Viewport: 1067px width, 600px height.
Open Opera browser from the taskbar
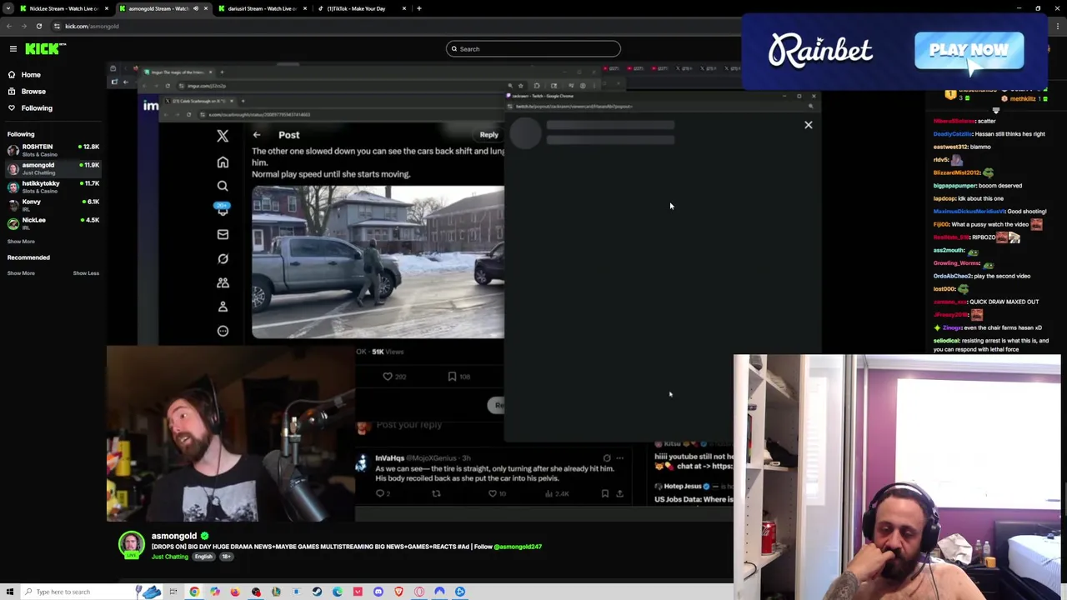click(x=419, y=592)
